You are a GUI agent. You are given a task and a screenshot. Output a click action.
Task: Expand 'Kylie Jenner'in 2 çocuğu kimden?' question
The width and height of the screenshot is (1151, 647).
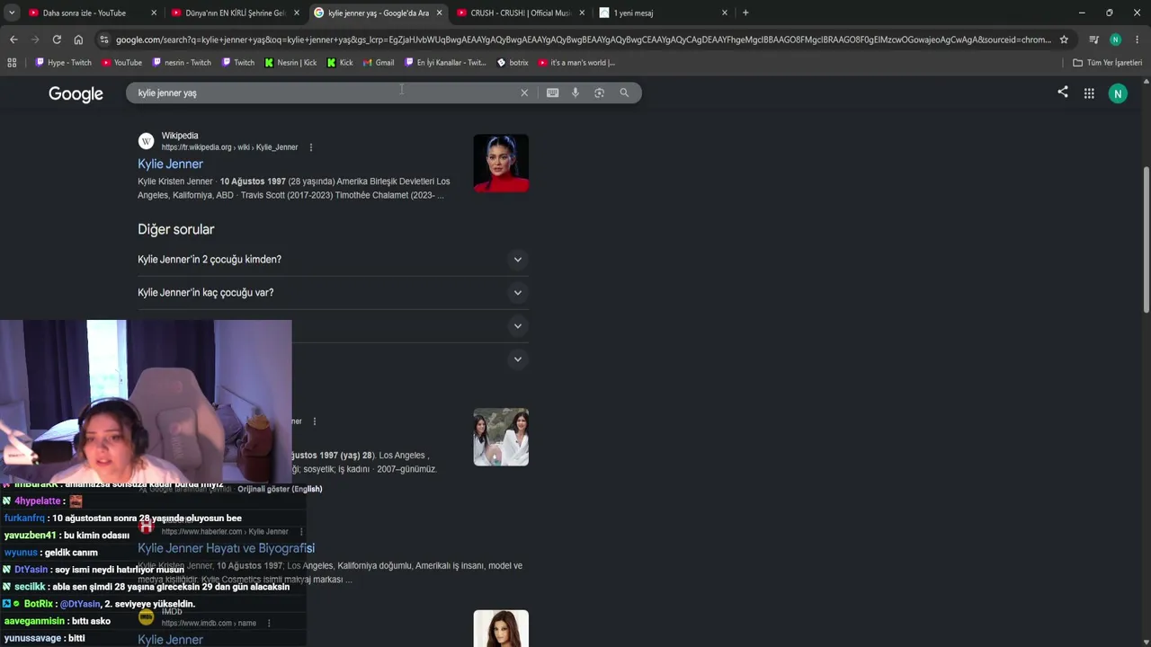[333, 260]
